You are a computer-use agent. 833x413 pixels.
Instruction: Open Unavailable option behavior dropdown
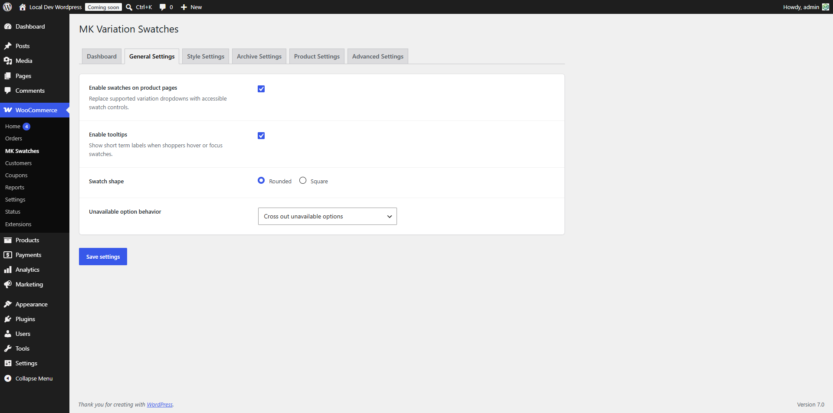pos(328,216)
